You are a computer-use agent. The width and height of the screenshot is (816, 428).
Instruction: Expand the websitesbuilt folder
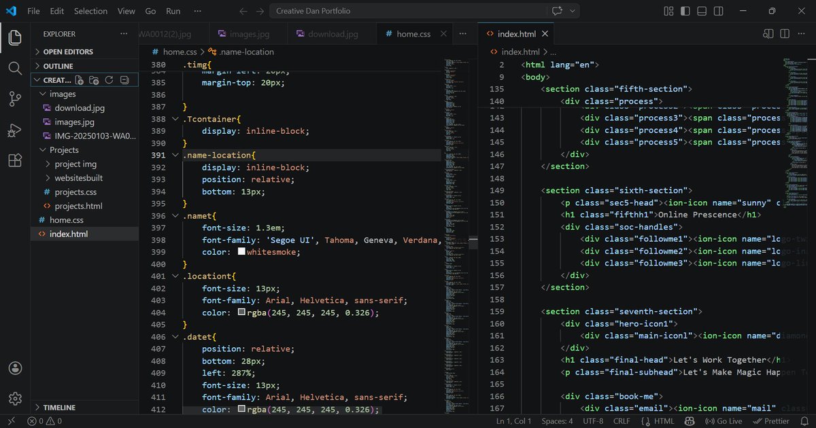click(84, 178)
